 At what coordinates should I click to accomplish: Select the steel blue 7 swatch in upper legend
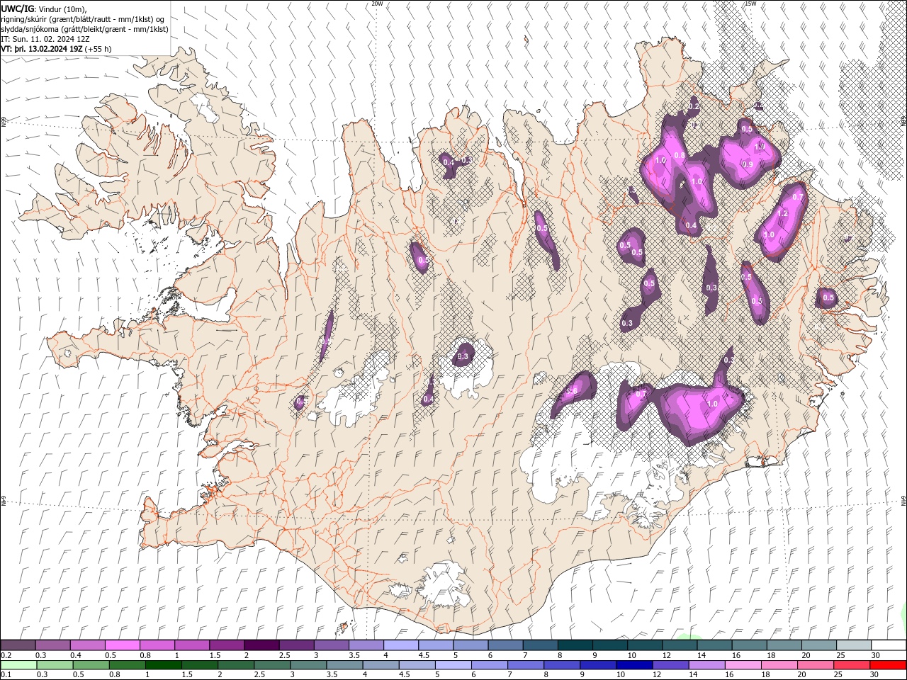click(x=541, y=645)
